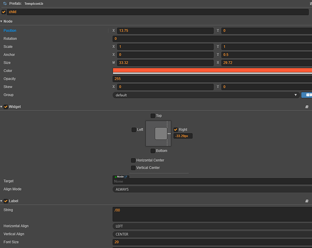Click the Opacity property label
The image size is (312, 248).
[x=9, y=79]
